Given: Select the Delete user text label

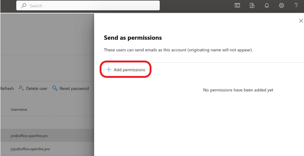Looking at the screenshot, I should tap(37, 88).
